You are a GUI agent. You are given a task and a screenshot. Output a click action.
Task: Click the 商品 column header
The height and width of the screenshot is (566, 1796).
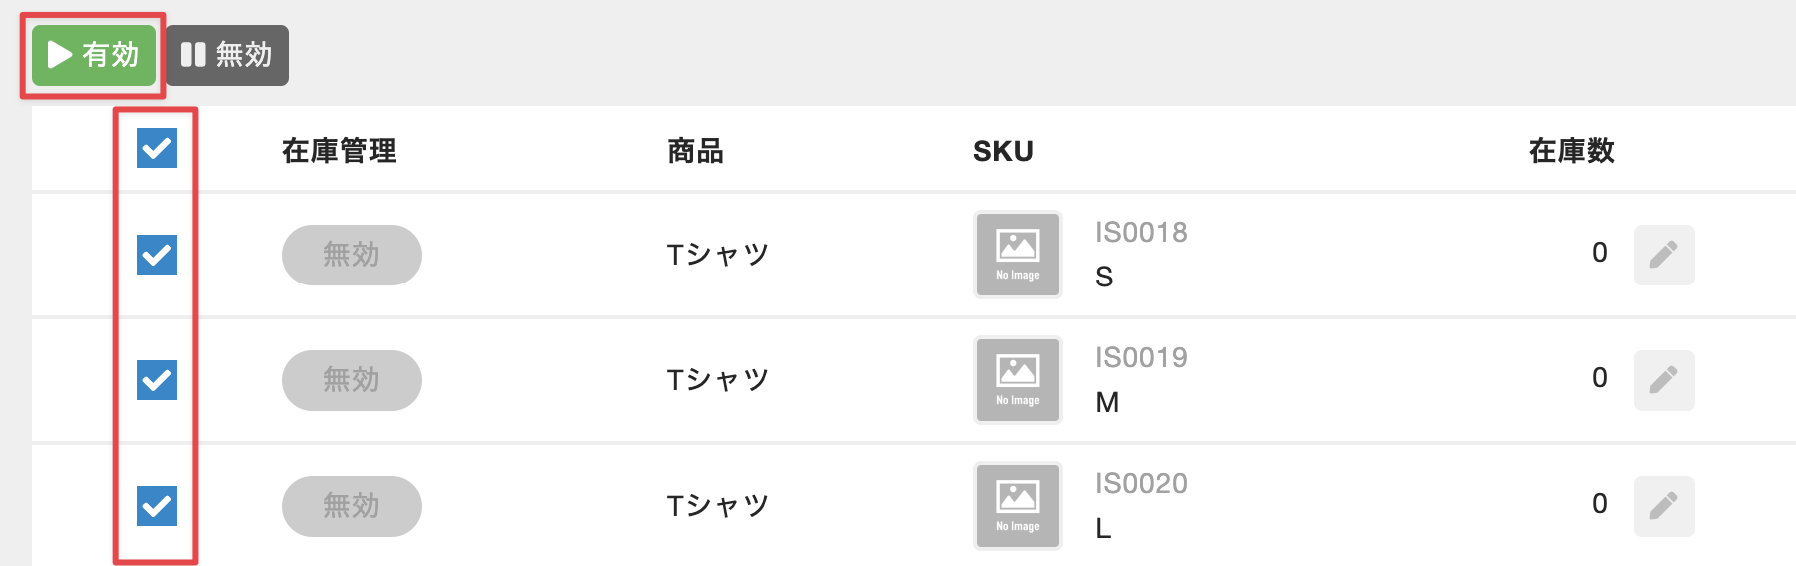click(695, 151)
